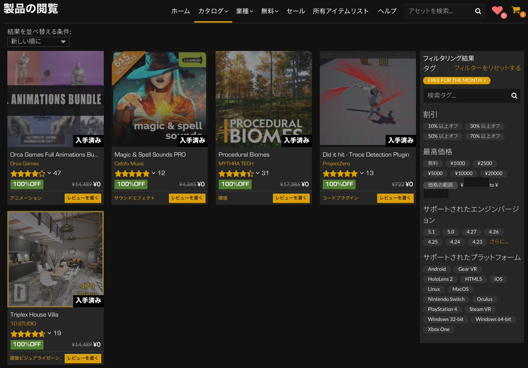Open the sort order 新しい順に dropdown
The image size is (528, 368).
pos(38,42)
